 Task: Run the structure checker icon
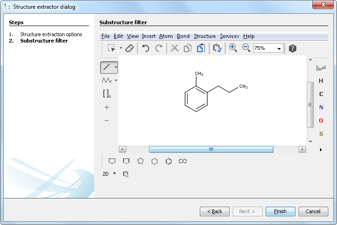[217, 48]
